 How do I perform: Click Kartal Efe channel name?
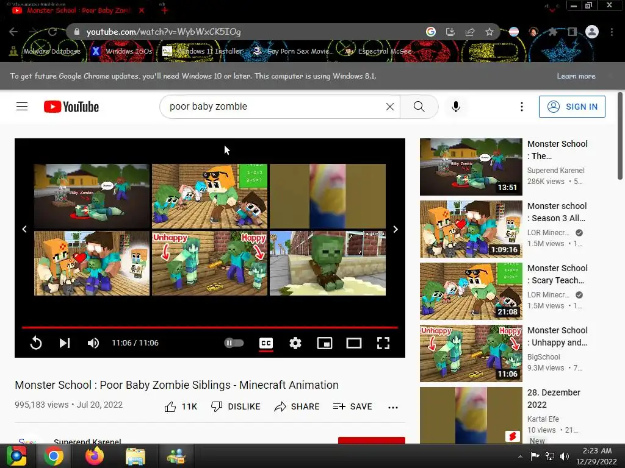543,419
